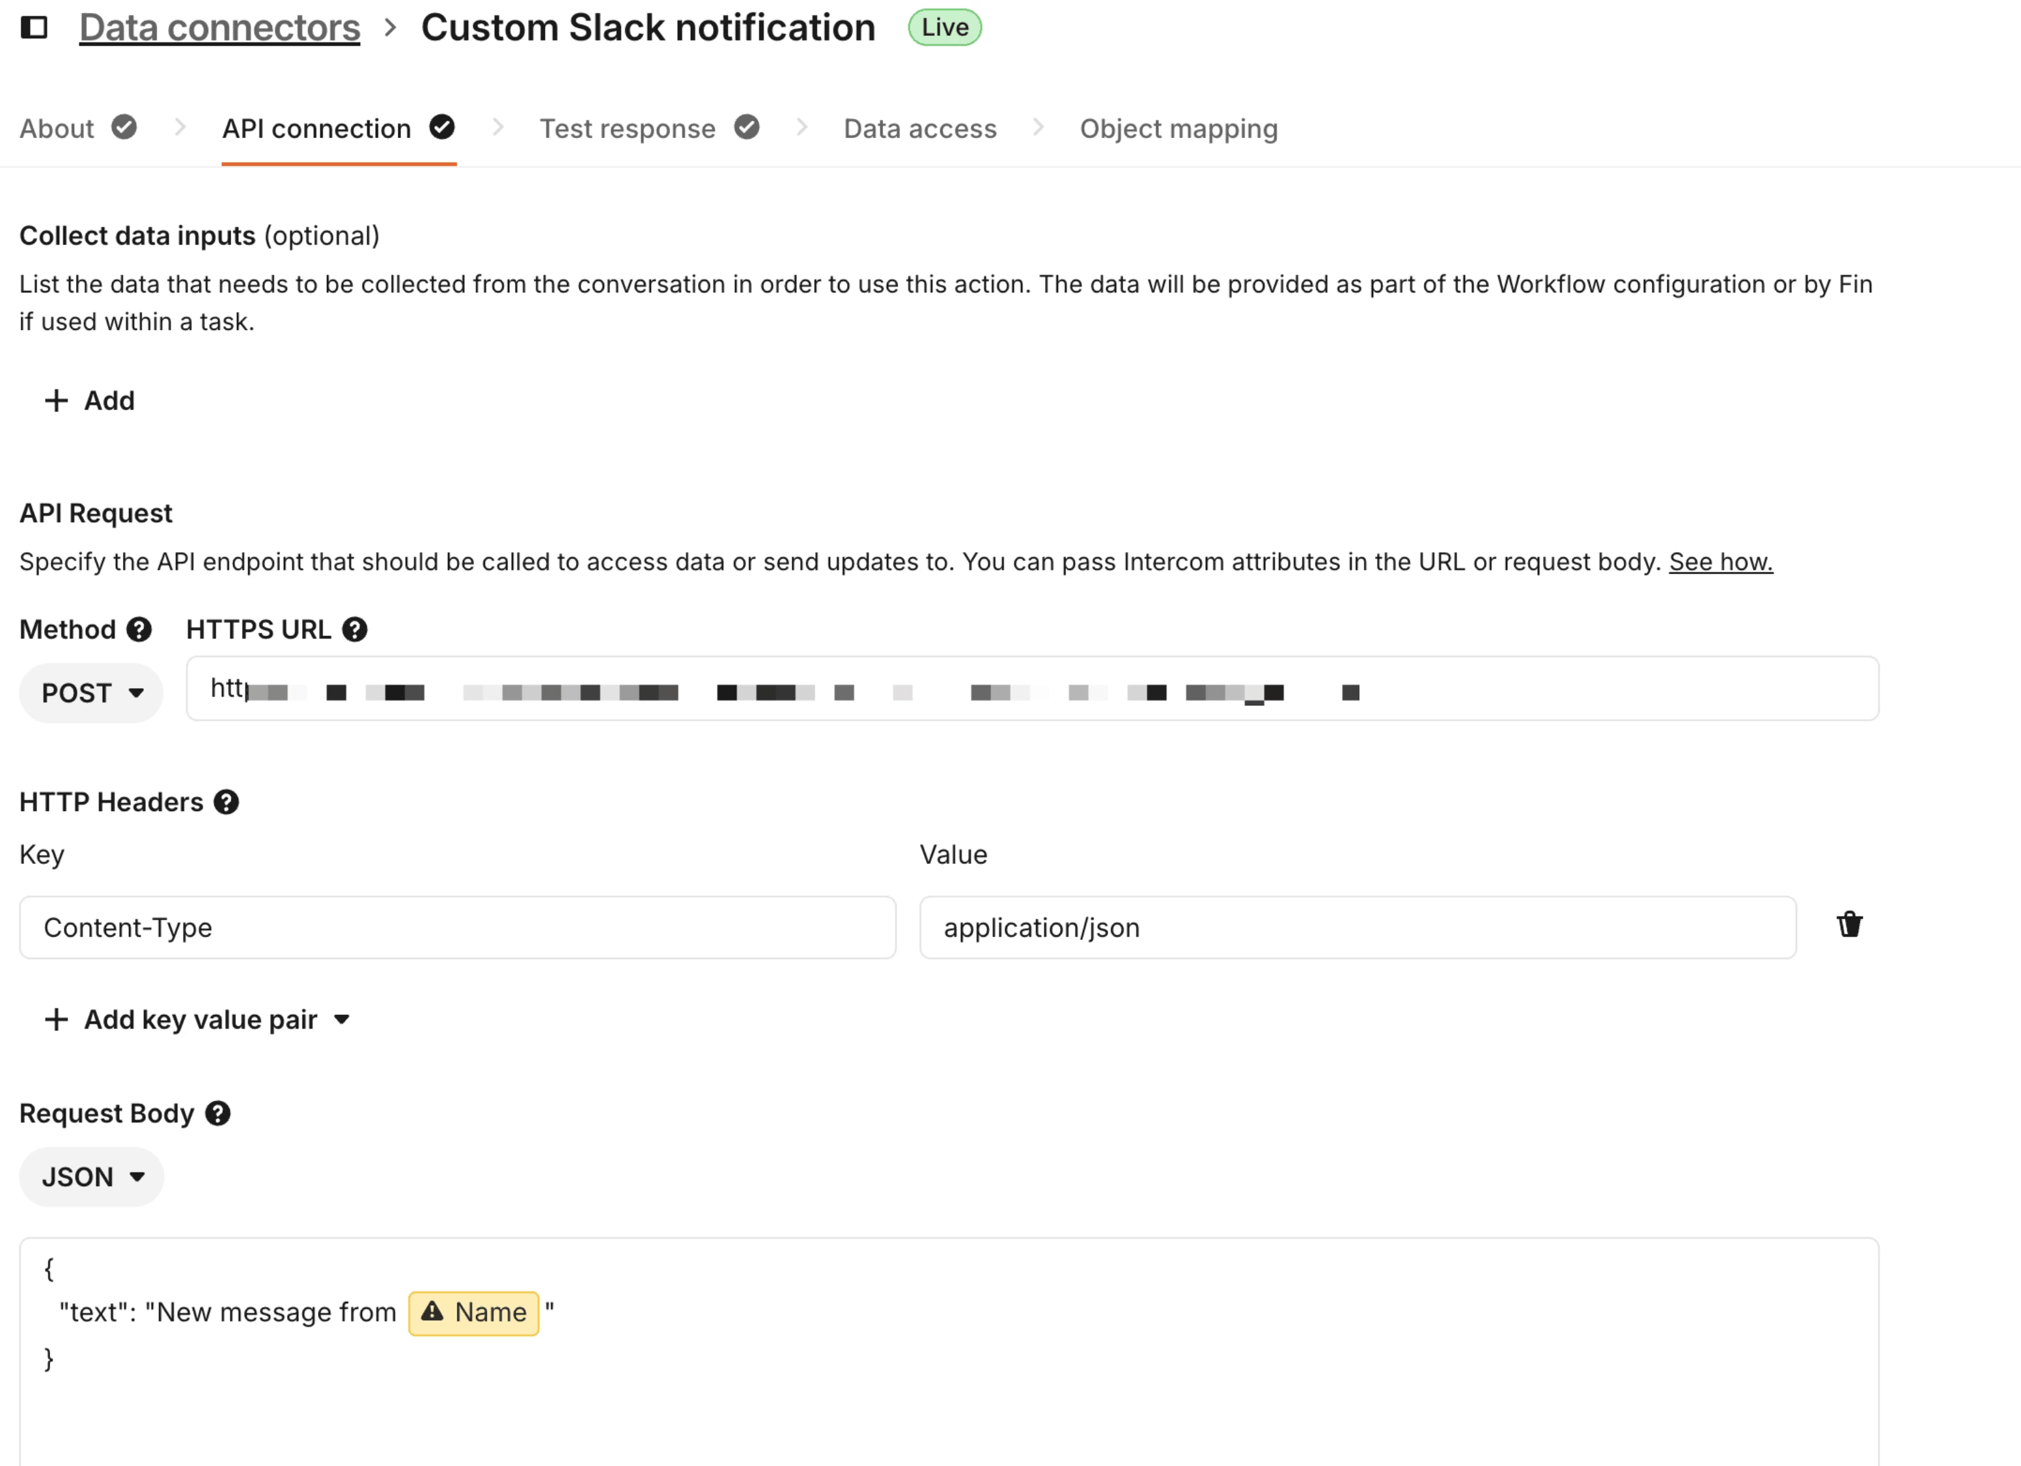2021x1466 pixels.
Task: Open the JSON body type dropdown
Action: click(x=92, y=1176)
